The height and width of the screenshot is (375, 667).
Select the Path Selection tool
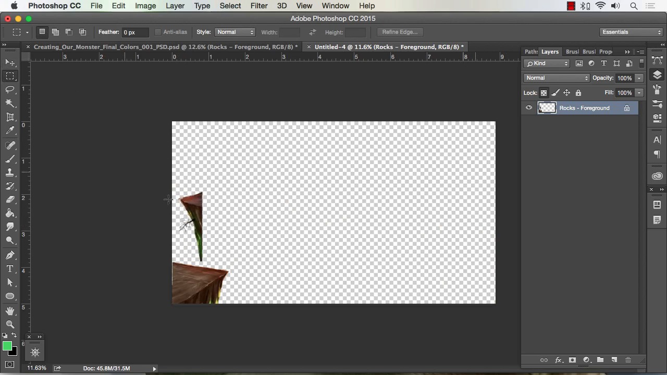(10, 282)
